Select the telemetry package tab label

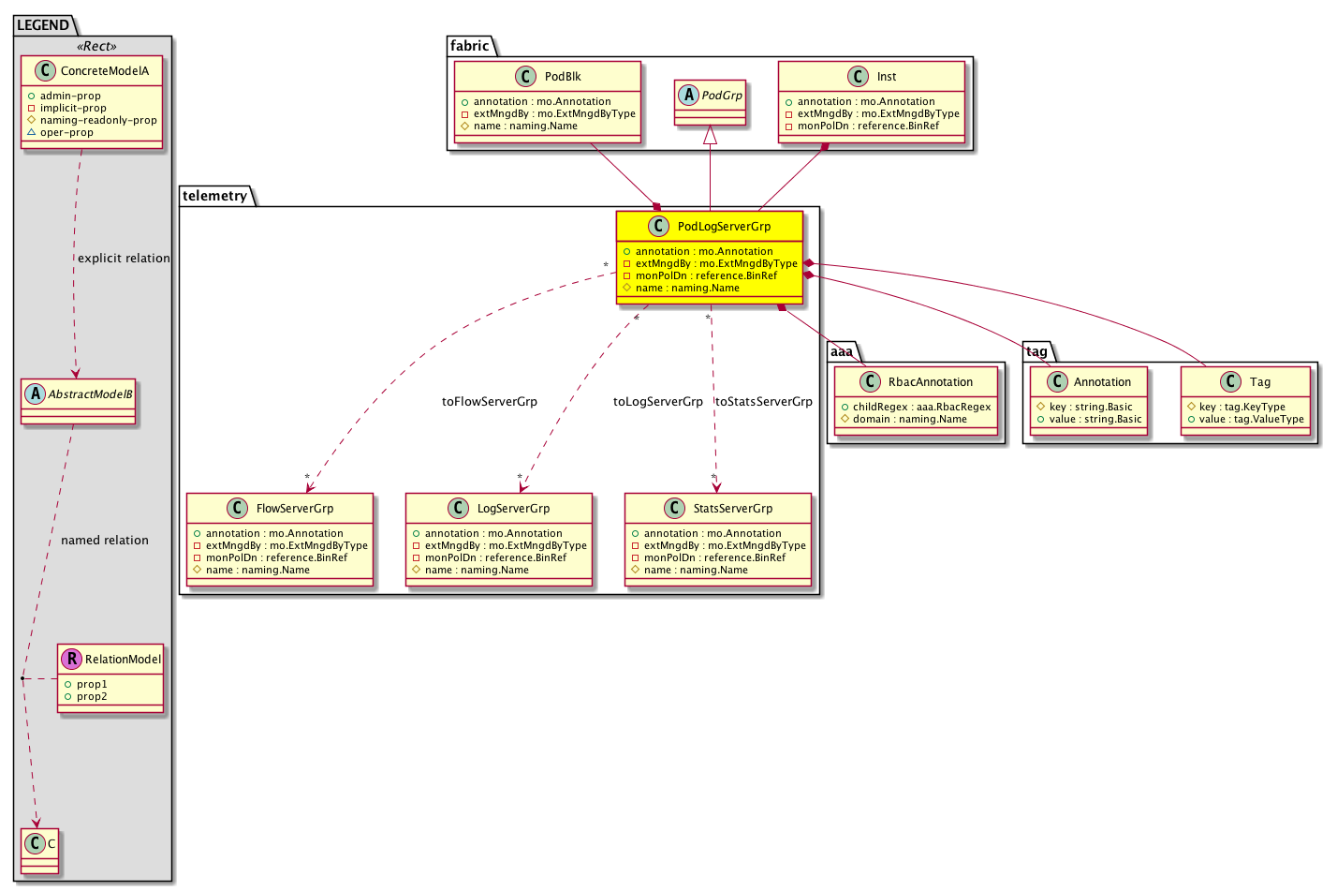point(214,196)
